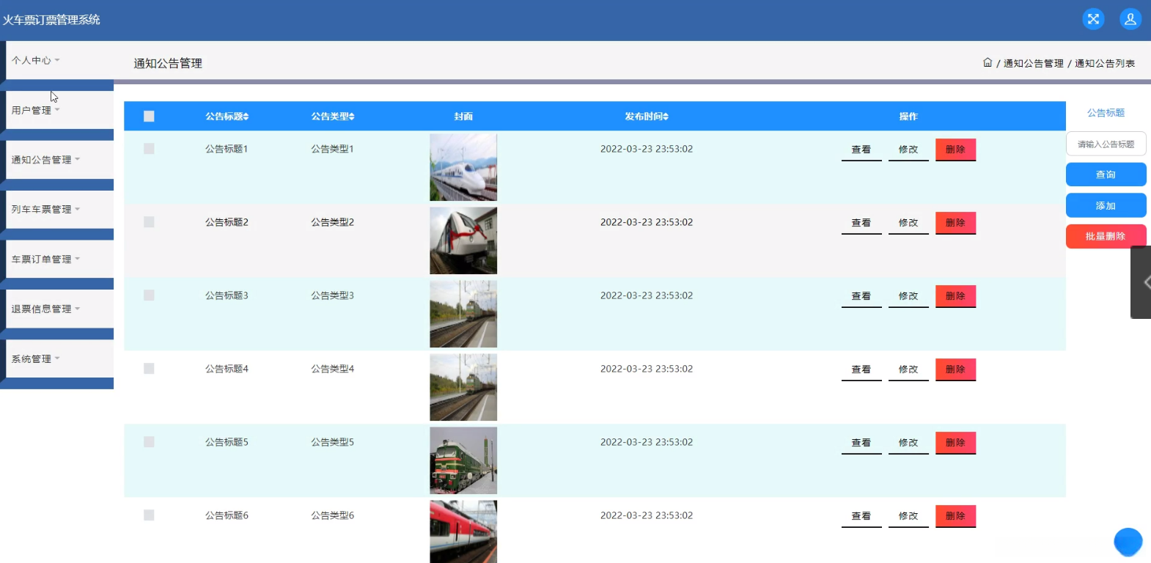
Task: Click publish time of 公告标题6
Action: click(647, 515)
